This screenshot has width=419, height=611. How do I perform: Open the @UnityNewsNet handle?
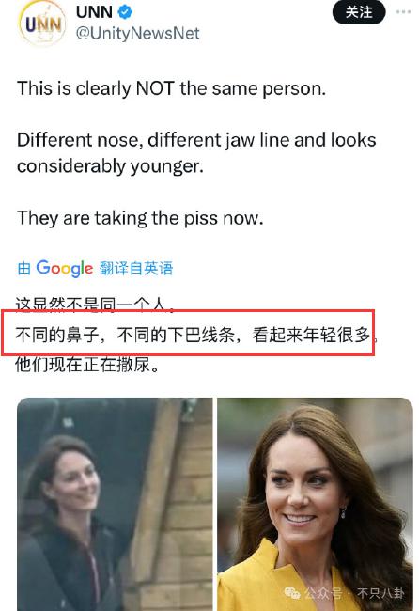tap(137, 34)
